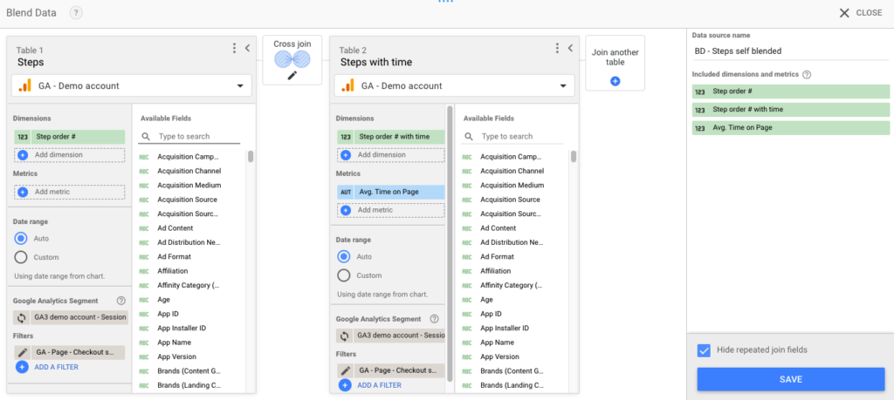Select Avg. Time on Page in included fields

tap(791, 128)
